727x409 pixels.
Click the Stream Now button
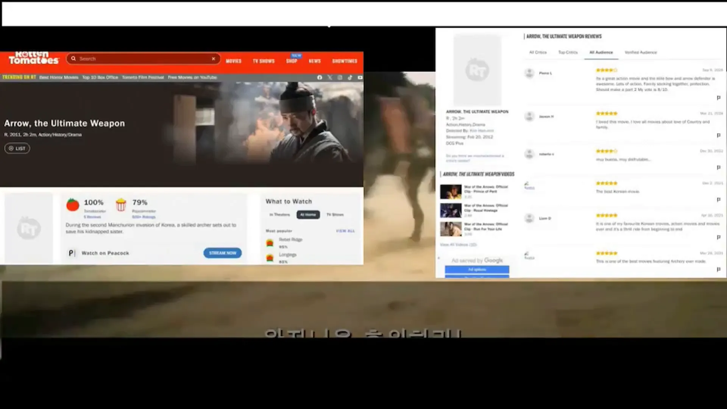pyautogui.click(x=222, y=253)
